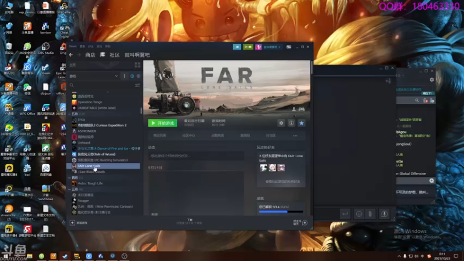Open the 就叫啊翼吧 profile tab
This screenshot has height=261, width=464.
pos(137,55)
